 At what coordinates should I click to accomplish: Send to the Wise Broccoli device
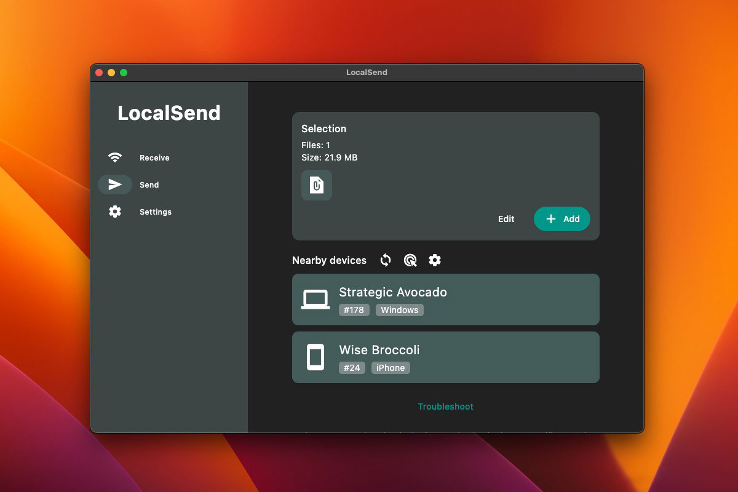(x=446, y=357)
